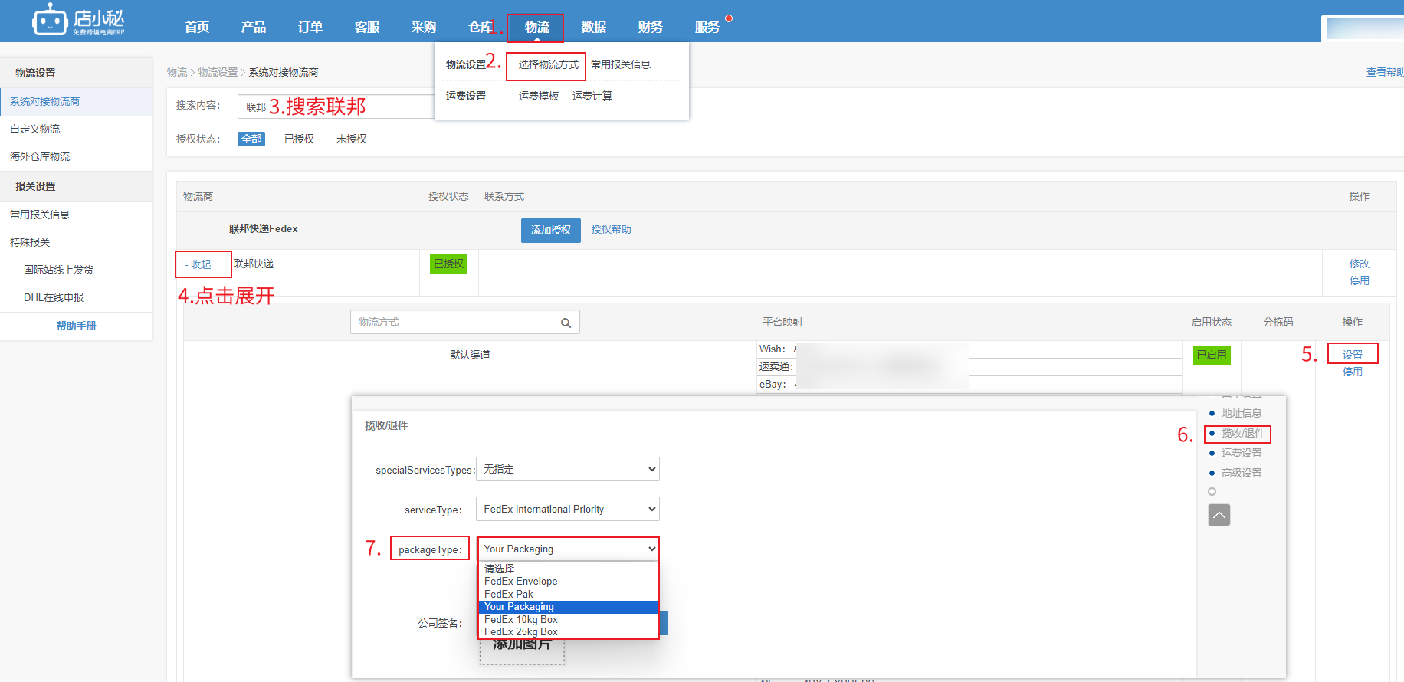Click the 添加授权 button

(551, 230)
